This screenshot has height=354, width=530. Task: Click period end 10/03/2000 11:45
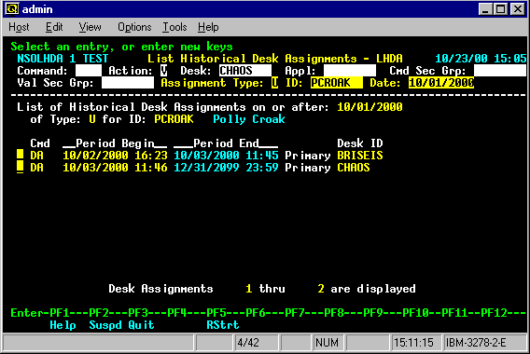(226, 156)
